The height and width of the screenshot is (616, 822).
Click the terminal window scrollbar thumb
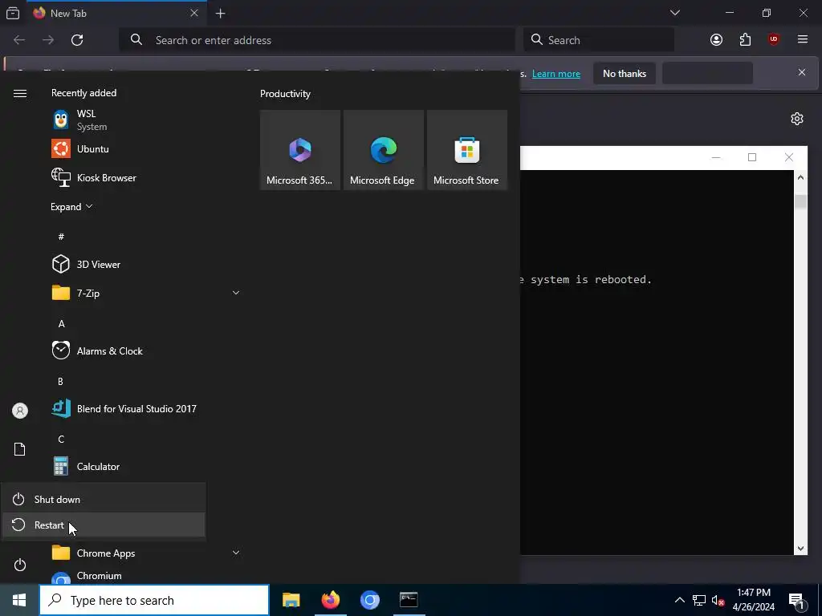click(800, 201)
